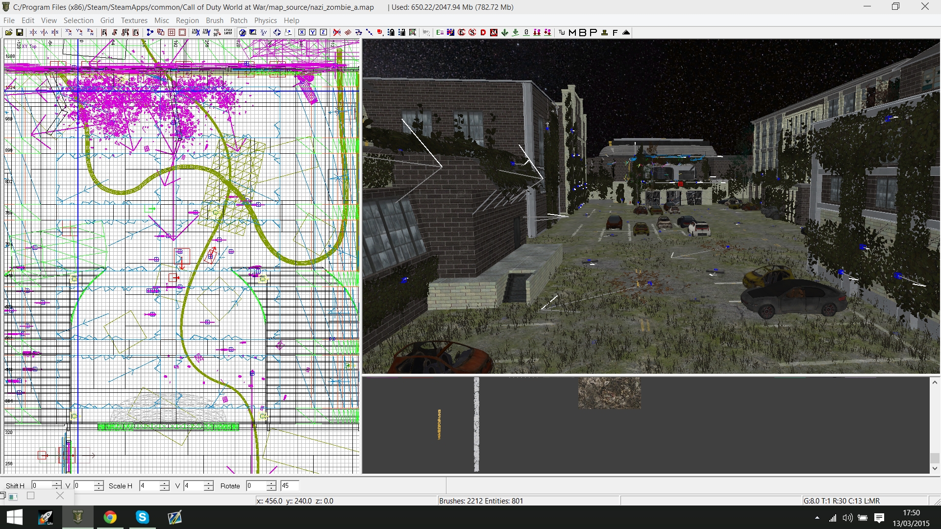Rotate selection around X axis

pos(69,32)
